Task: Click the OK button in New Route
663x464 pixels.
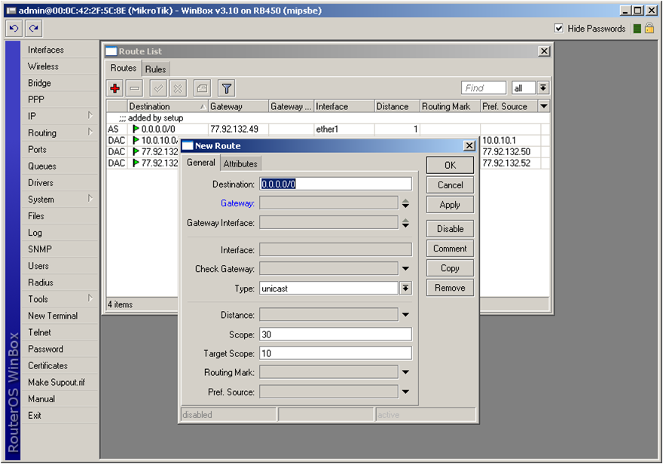Action: 450,165
